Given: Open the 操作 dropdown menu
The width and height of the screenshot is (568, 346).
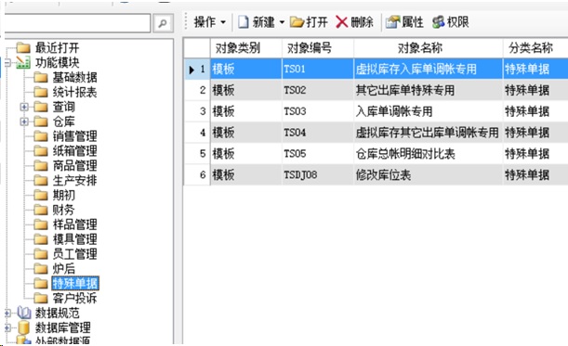Looking at the screenshot, I should pos(210,22).
